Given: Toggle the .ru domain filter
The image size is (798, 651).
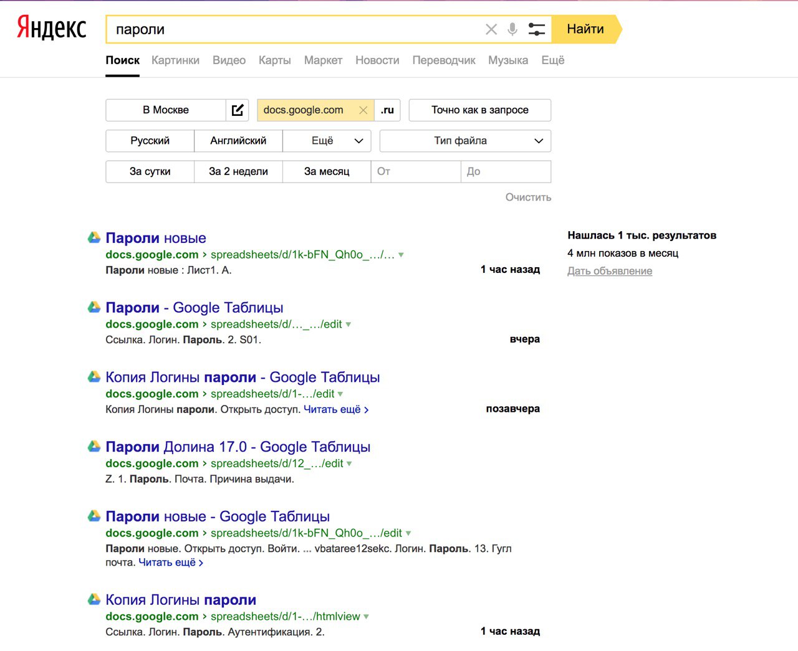Looking at the screenshot, I should (387, 110).
